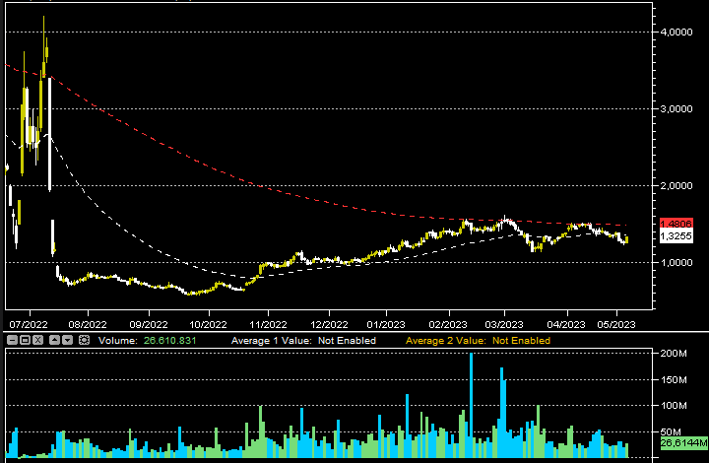This screenshot has width=709, height=463.
Task: Click the 05/2023 date axis label
Action: point(616,324)
